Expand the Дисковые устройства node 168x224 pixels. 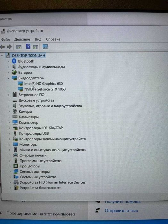click(x=9, y=100)
